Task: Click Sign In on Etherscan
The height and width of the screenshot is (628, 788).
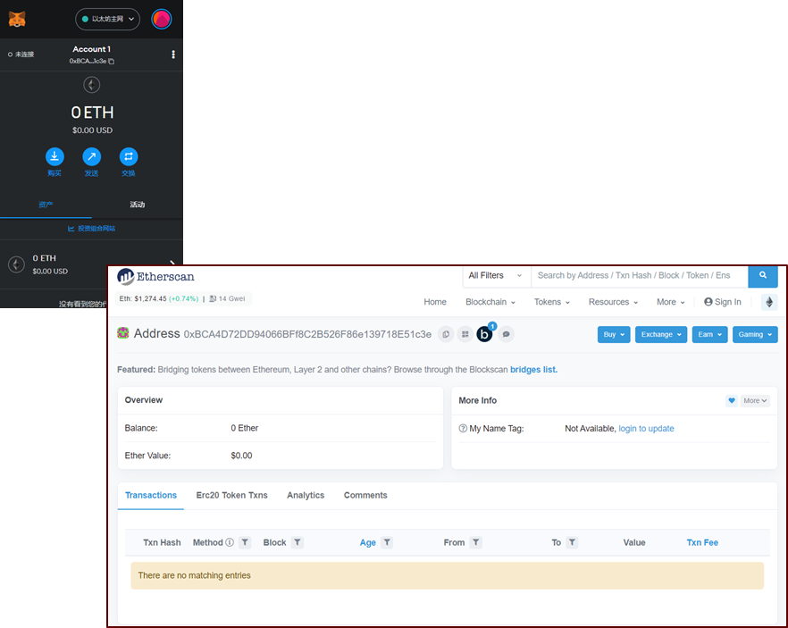Action: point(723,302)
